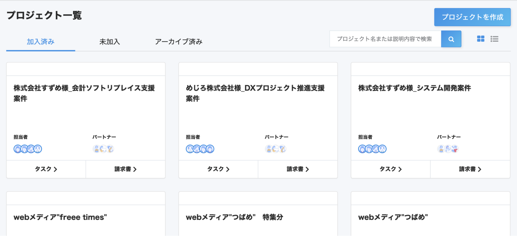Open project 株式会社すずめ様_システム開発案件
This screenshot has width=517, height=236.
tap(414, 88)
